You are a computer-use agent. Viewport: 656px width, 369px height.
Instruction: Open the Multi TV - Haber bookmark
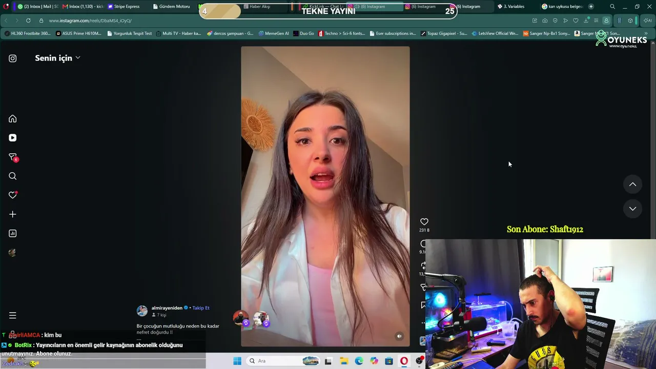[178, 33]
